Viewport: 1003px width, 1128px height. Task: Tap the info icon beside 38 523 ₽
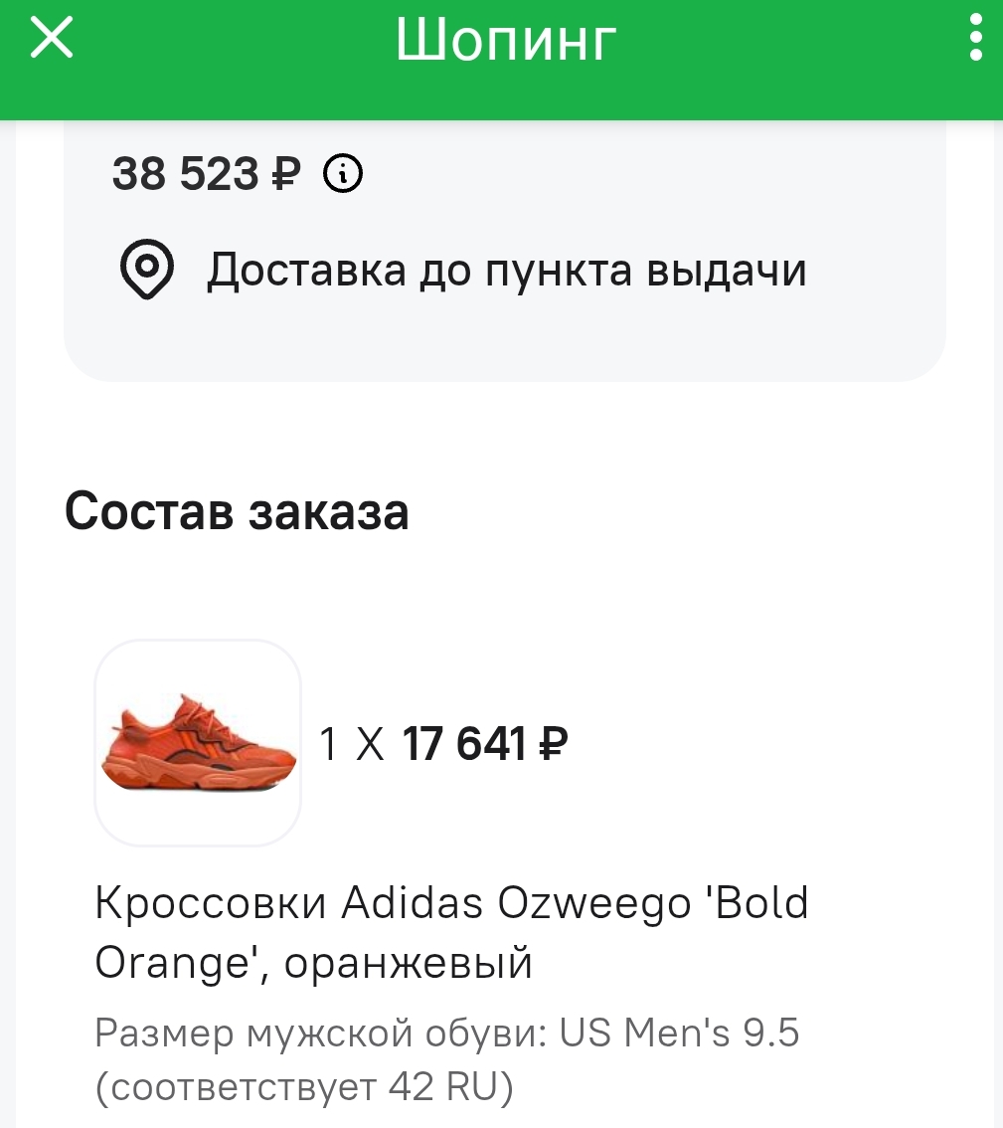coord(343,175)
